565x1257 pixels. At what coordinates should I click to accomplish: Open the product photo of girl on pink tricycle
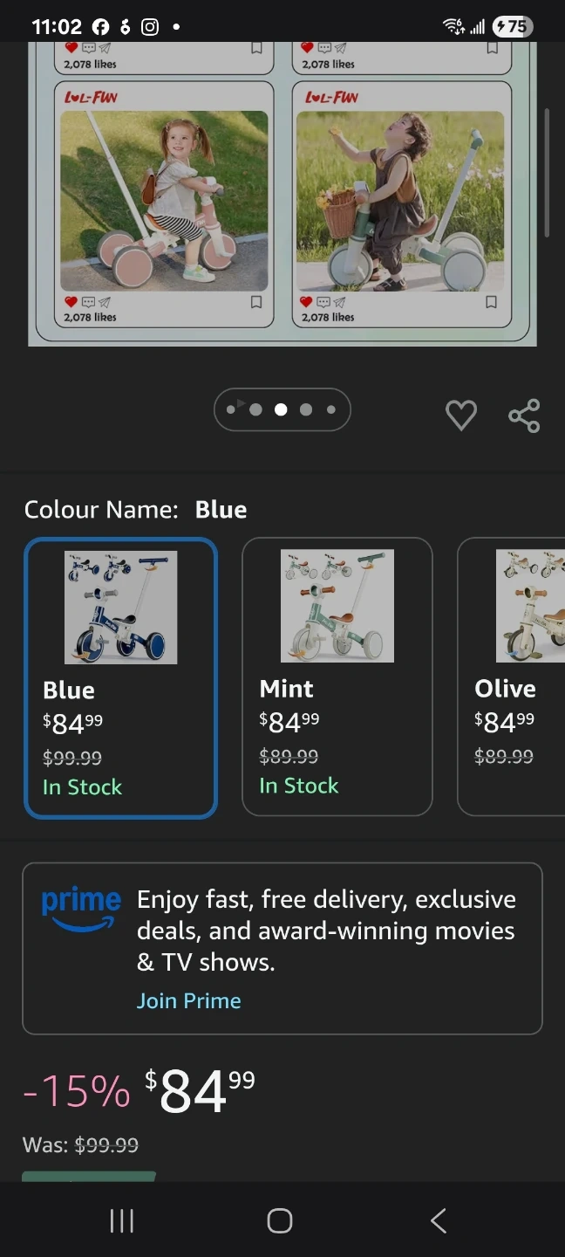point(164,201)
